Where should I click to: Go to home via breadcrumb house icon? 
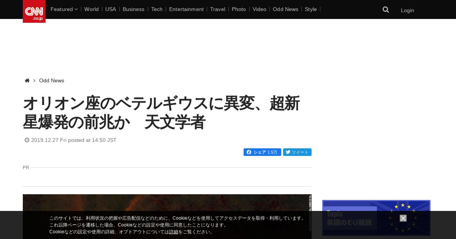27,80
